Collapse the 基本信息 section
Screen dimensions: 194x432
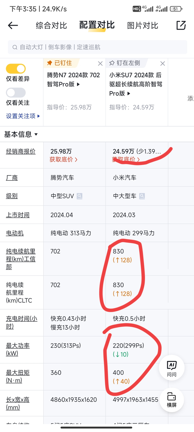[21, 134]
